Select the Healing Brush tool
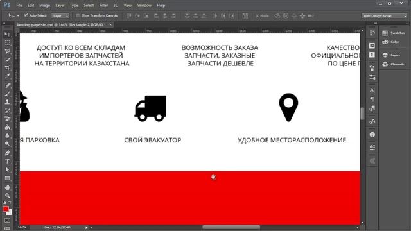411x231 pixels. [x=7, y=85]
